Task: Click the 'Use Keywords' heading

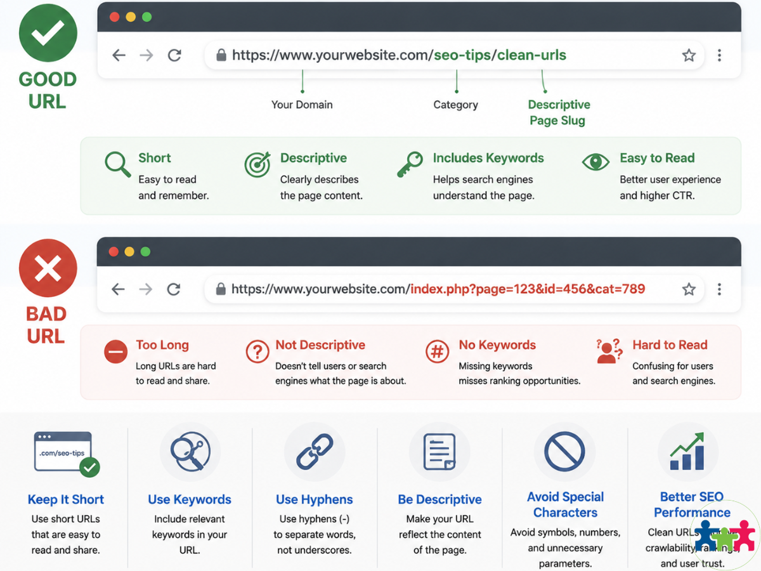Action: pos(190,499)
